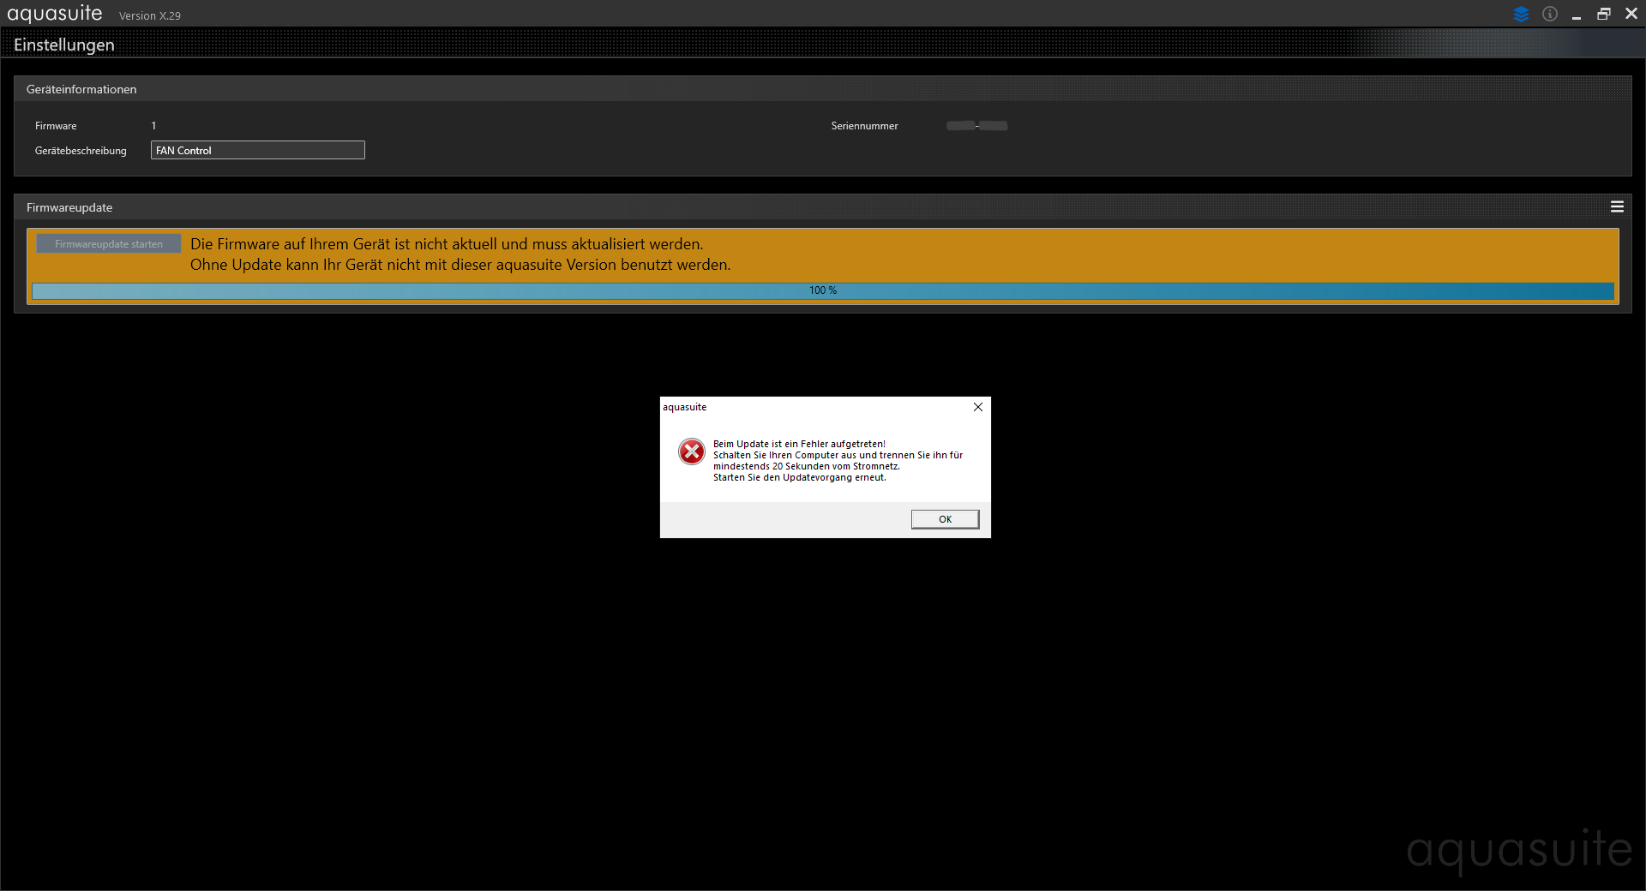Click the 100 % firmware progress bar
This screenshot has width=1646, height=891.
coord(823,290)
